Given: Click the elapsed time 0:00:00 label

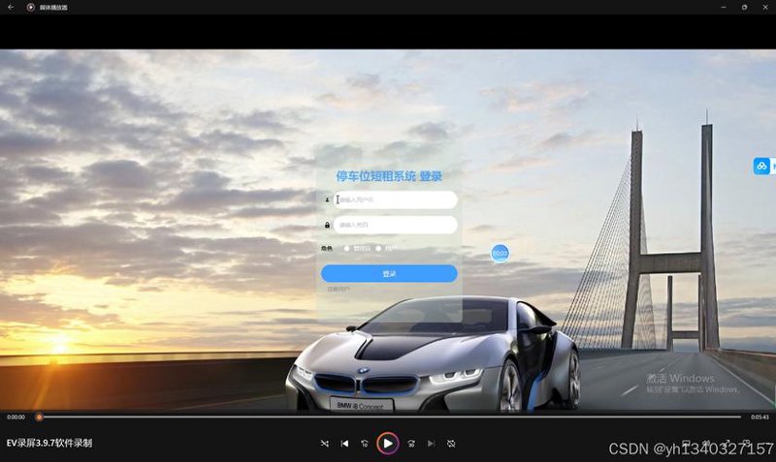Looking at the screenshot, I should 16,417.
